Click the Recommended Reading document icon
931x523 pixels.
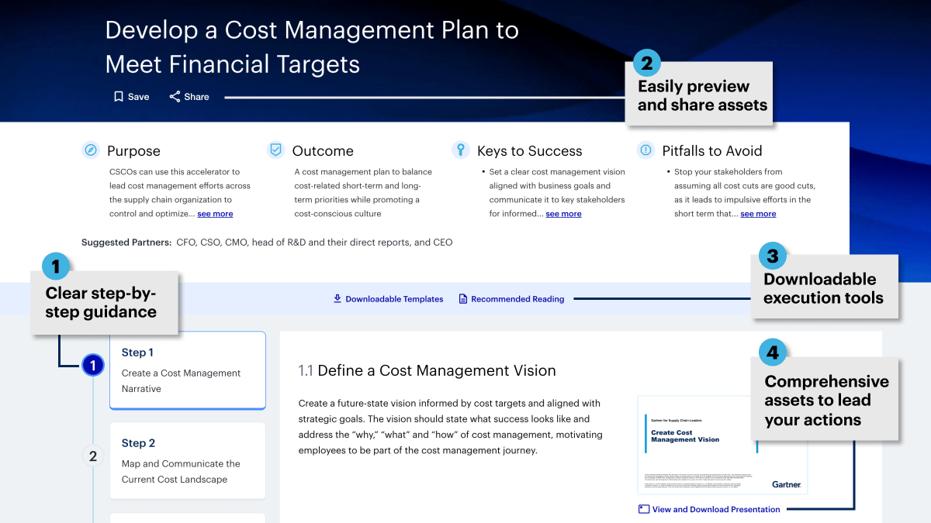pos(463,298)
